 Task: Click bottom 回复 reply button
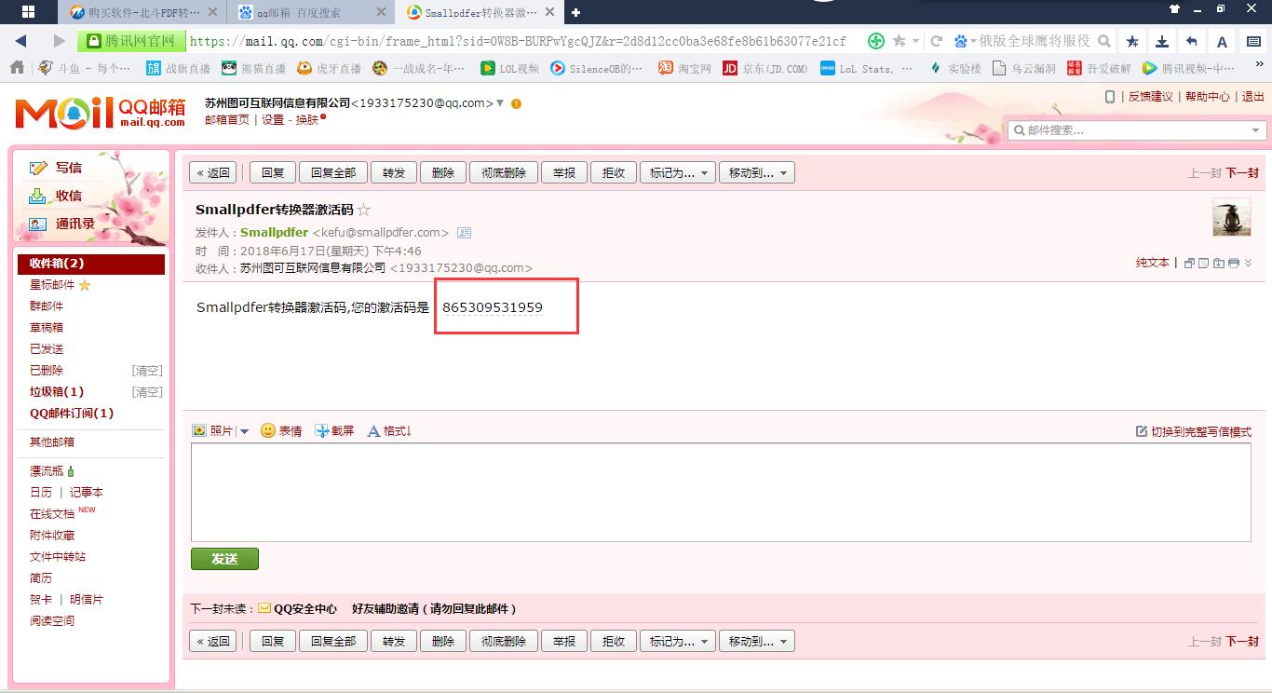point(273,641)
